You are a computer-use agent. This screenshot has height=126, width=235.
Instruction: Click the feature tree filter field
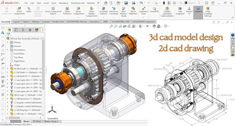pyautogui.click(x=27, y=35)
